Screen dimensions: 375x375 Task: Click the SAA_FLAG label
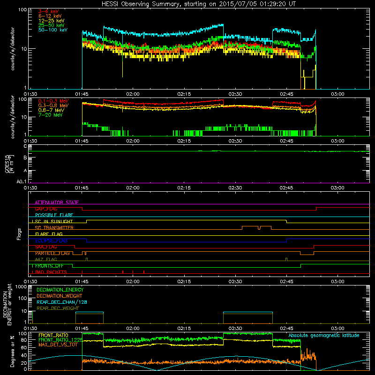[46, 247]
